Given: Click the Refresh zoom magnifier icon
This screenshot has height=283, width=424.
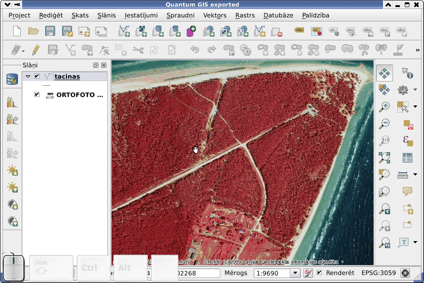Looking at the screenshot, I should 384,243.
